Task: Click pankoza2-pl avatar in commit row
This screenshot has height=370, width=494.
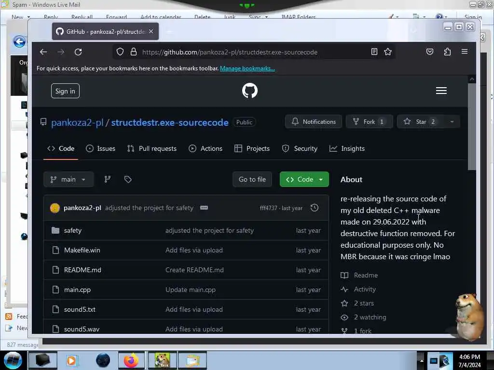Action: 55,208
